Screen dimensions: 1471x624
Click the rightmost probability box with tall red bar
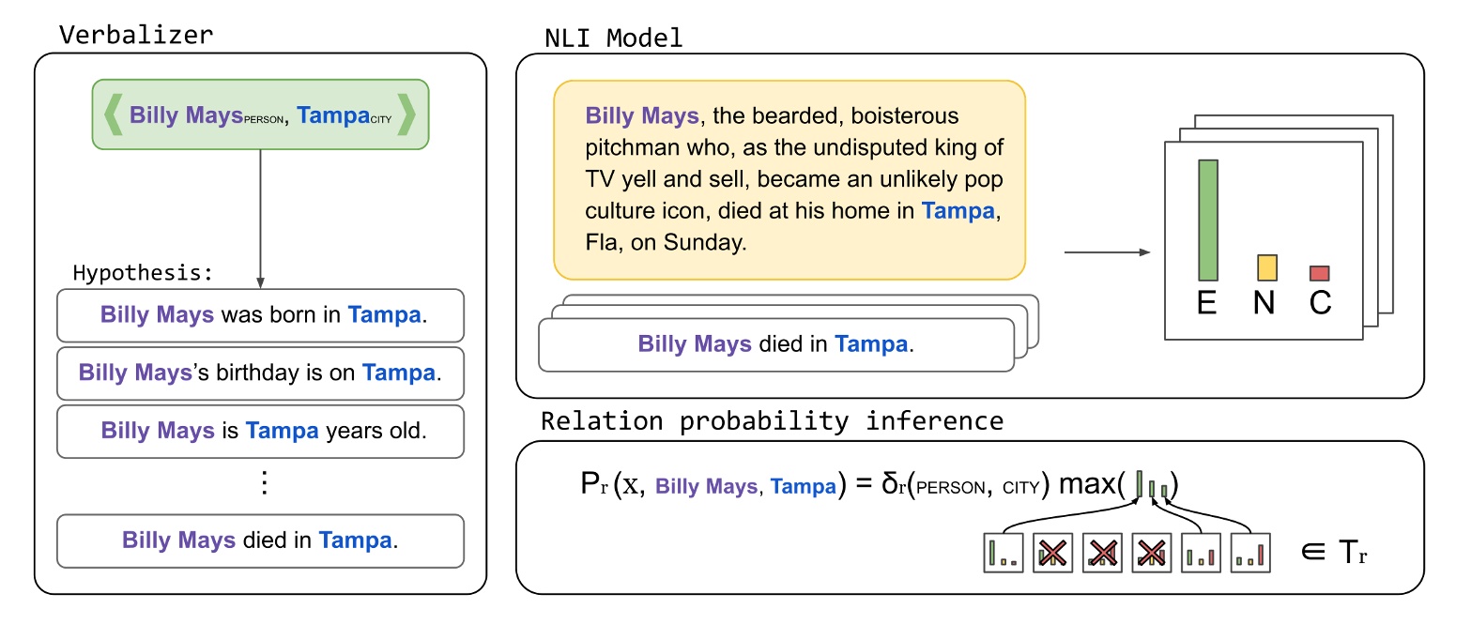(1249, 553)
